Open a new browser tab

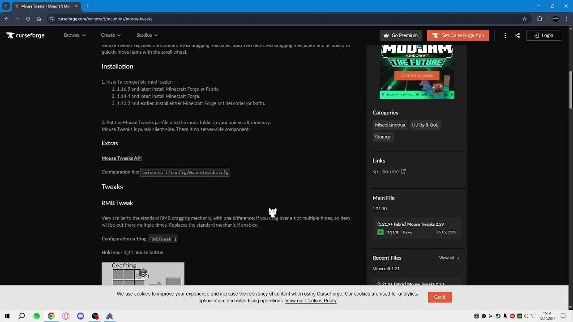tap(87, 6)
